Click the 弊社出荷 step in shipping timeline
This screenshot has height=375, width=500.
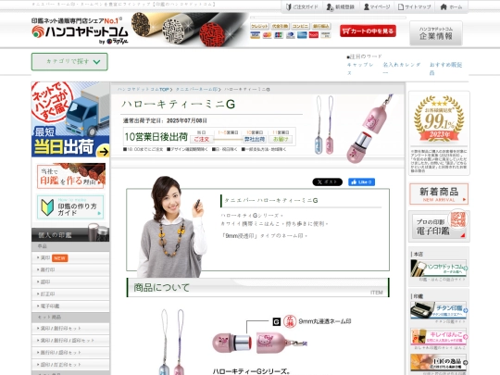(255, 139)
